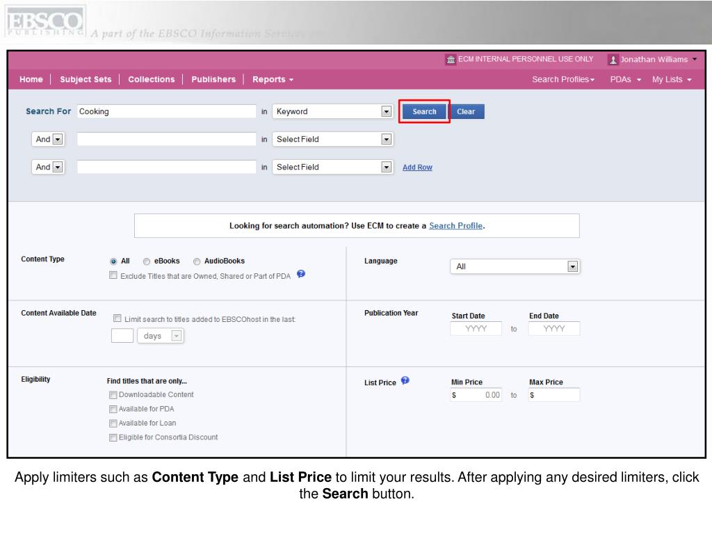Open the Subject Sets tab
The height and width of the screenshot is (534, 712).
pyautogui.click(x=86, y=79)
